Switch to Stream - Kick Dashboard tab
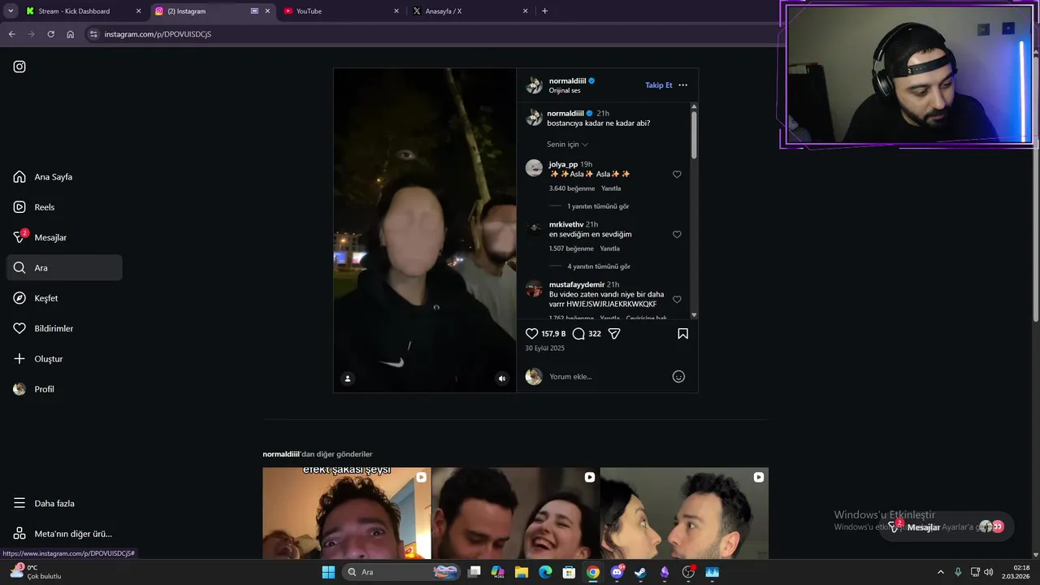1040x585 pixels. click(x=82, y=11)
